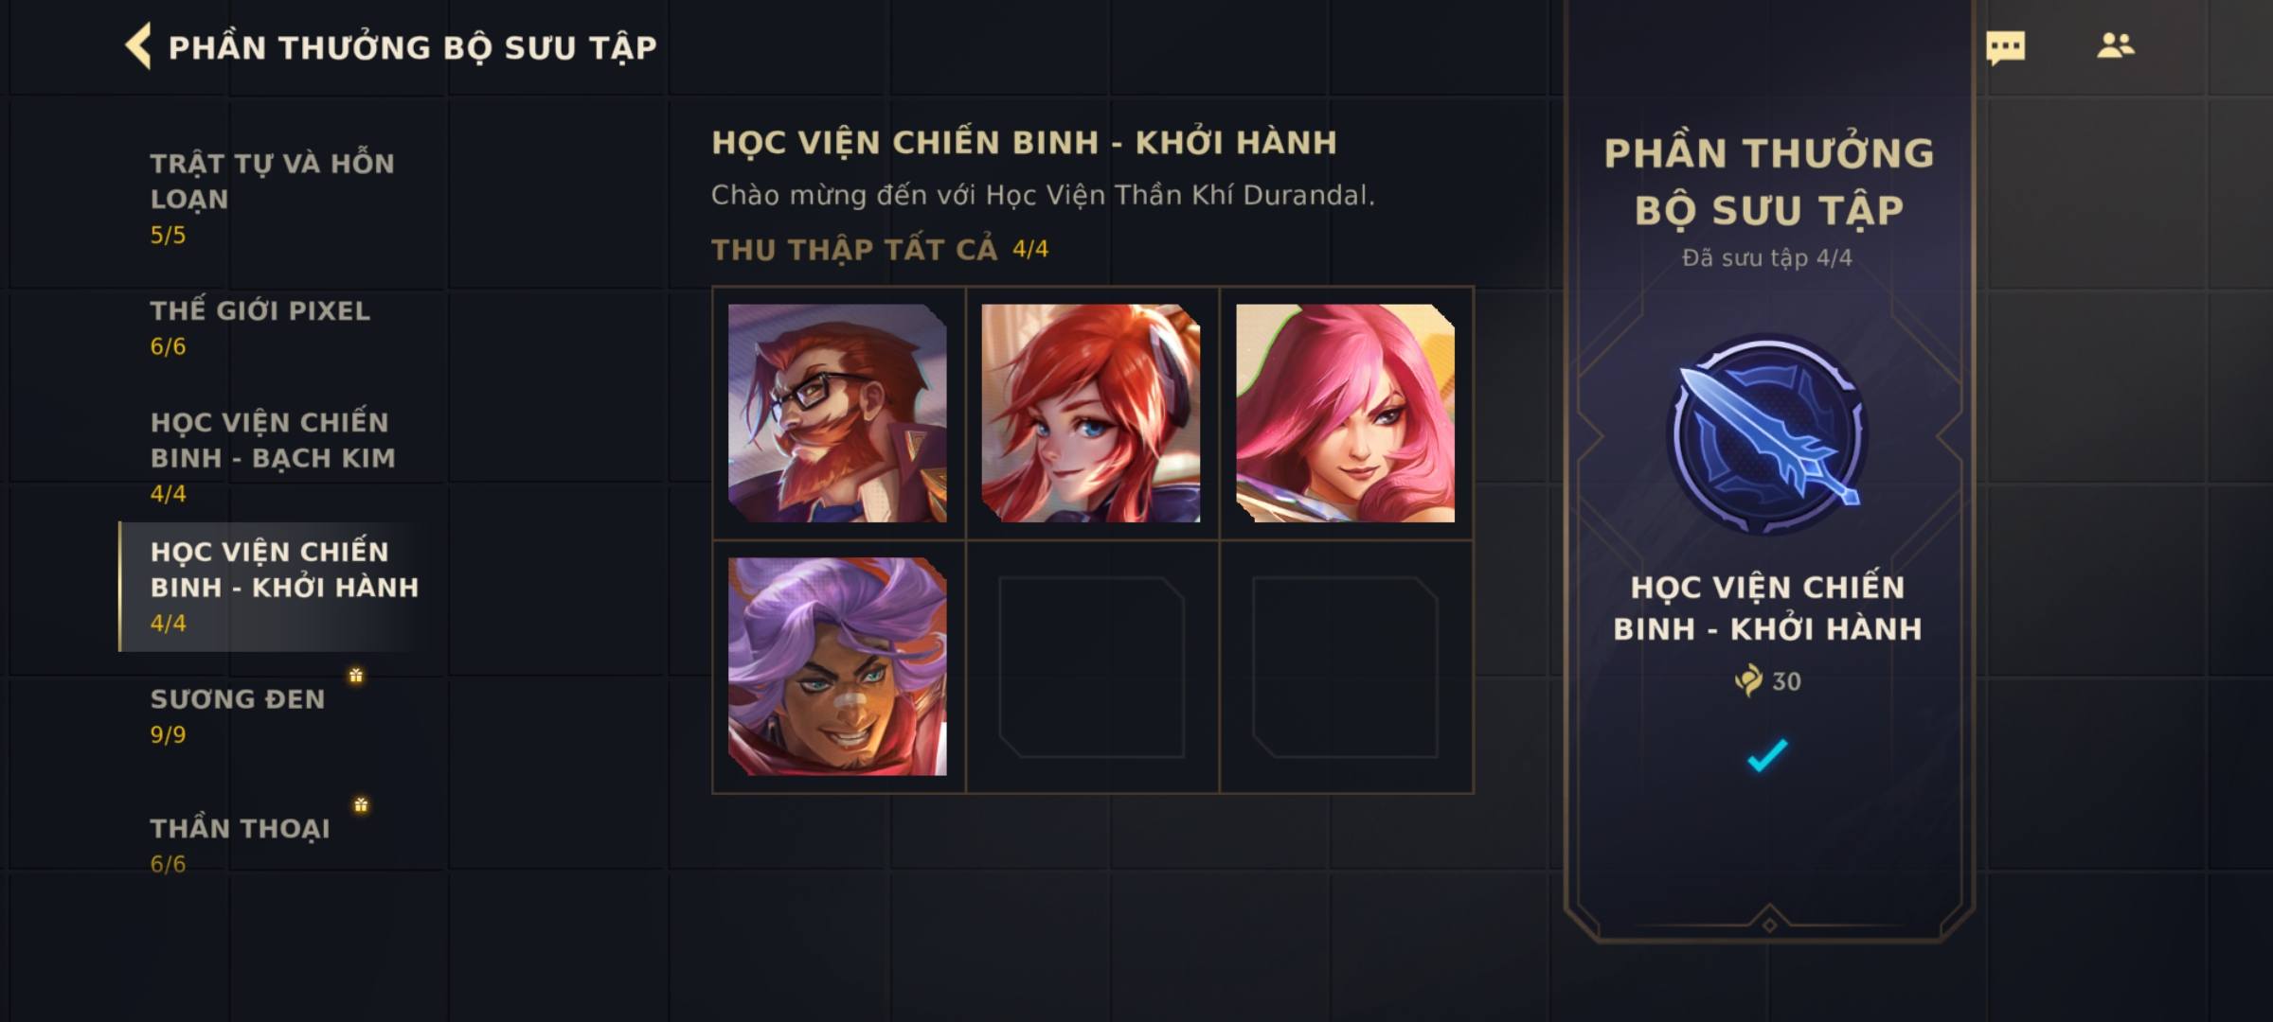This screenshot has height=1022, width=2273.
Task: Open the friends list icon
Action: 2115,45
